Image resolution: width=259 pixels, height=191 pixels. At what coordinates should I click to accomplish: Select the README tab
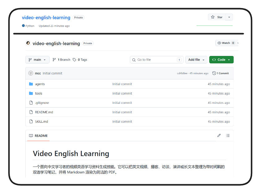point(38,136)
